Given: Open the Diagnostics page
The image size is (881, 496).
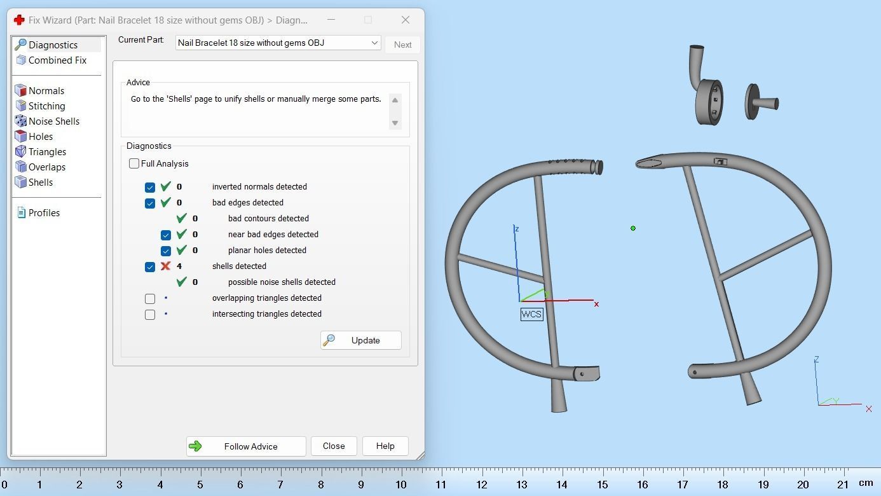Looking at the screenshot, I should tap(53, 45).
